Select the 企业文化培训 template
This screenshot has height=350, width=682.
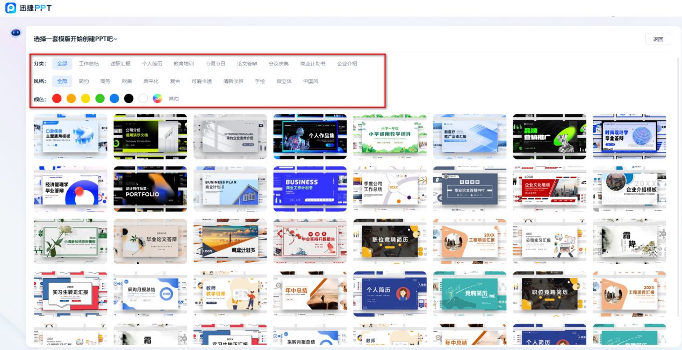point(549,188)
